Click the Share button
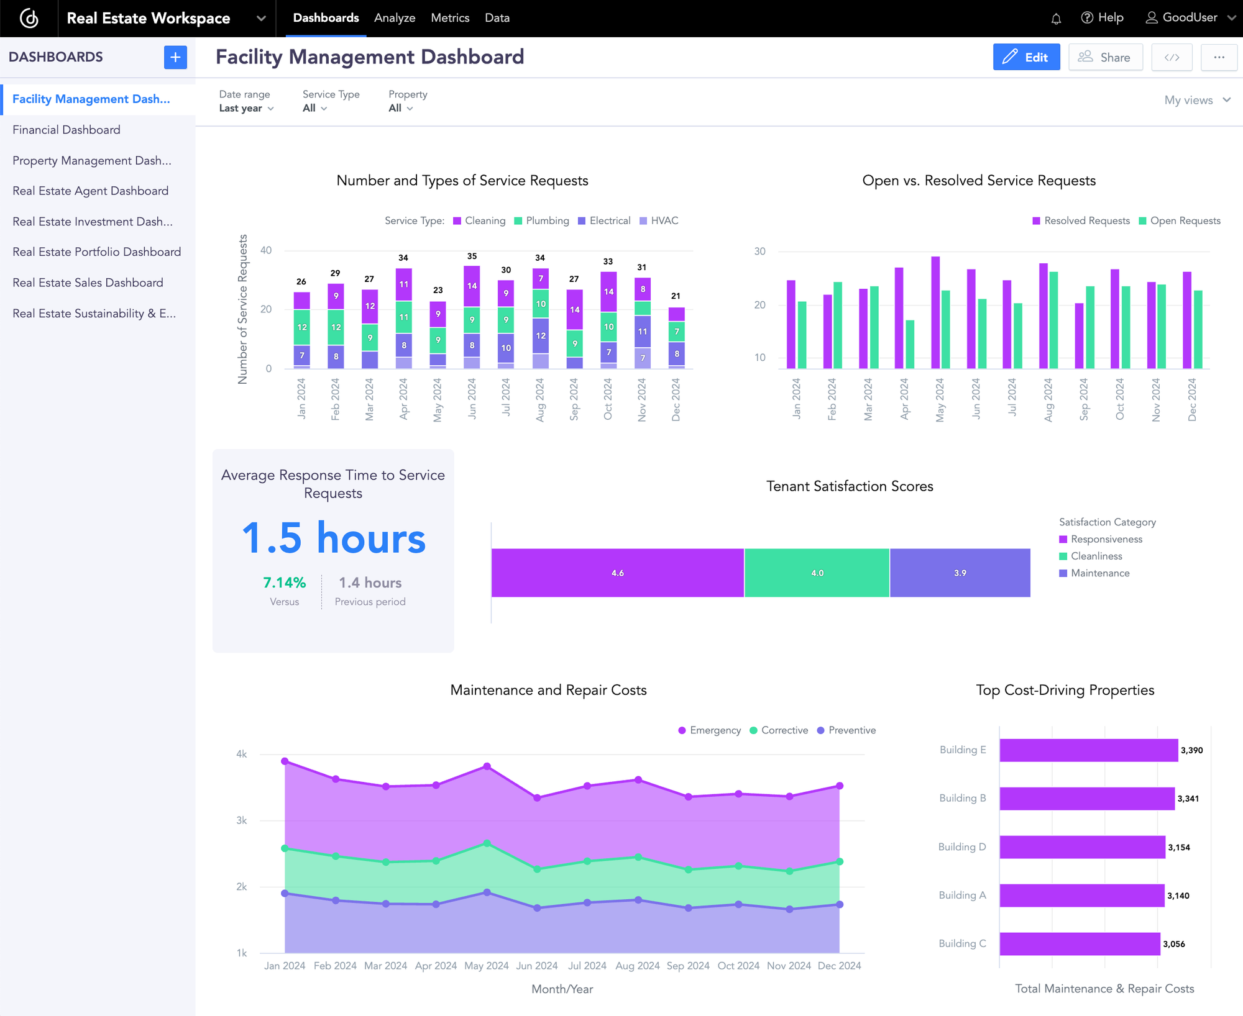This screenshot has height=1016, width=1243. 1106,57
